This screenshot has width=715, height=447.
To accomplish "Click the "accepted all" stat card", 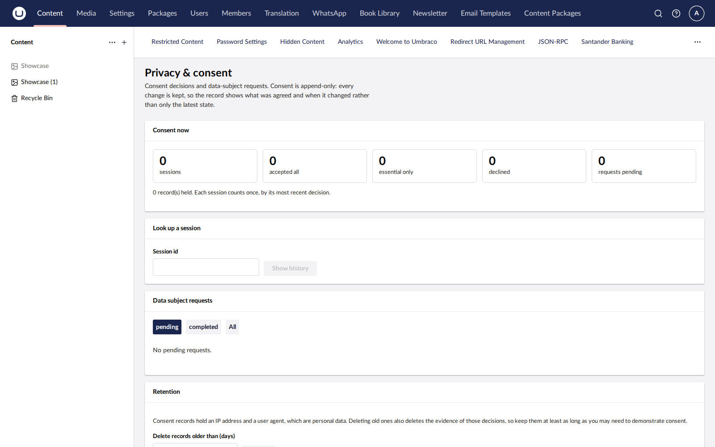I will coord(315,166).
